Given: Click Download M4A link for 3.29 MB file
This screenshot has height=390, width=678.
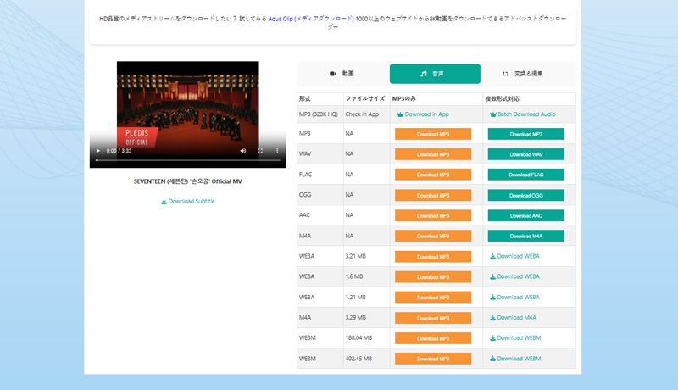Looking at the screenshot, I should [x=513, y=317].
